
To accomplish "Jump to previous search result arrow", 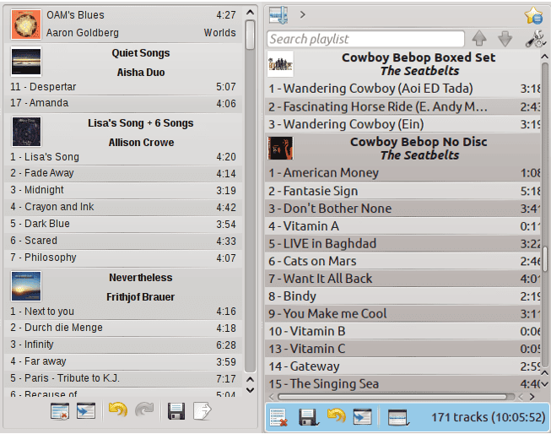I will [x=479, y=39].
